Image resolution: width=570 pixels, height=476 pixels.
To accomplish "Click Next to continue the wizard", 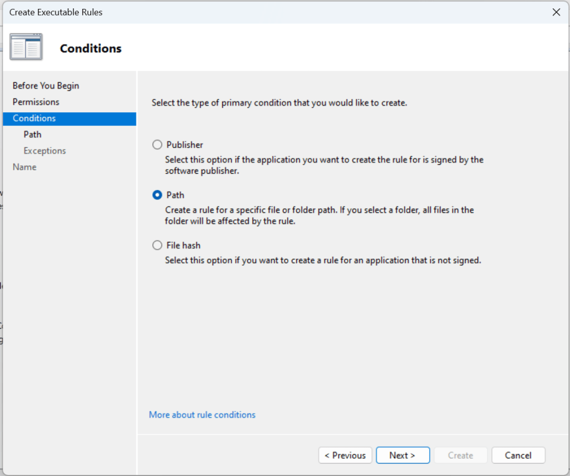I will click(x=402, y=455).
